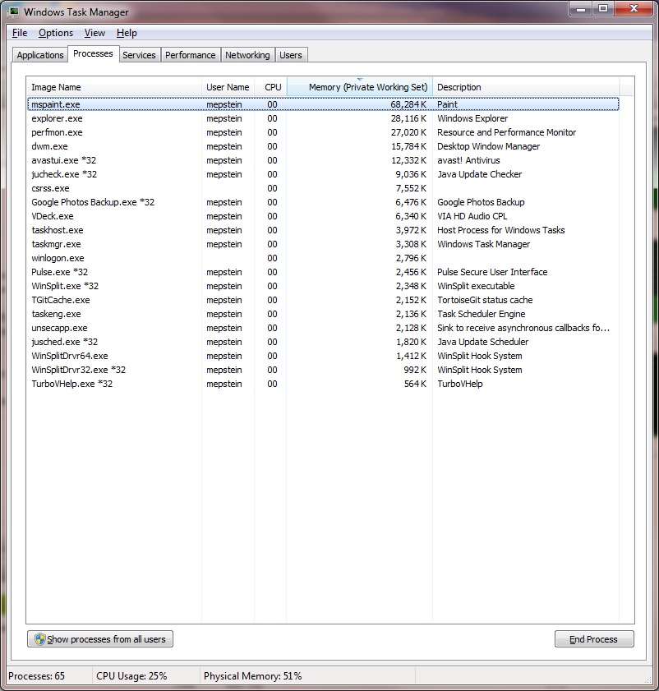
Task: Click Pulse Secure User Interface description
Action: [x=492, y=272]
